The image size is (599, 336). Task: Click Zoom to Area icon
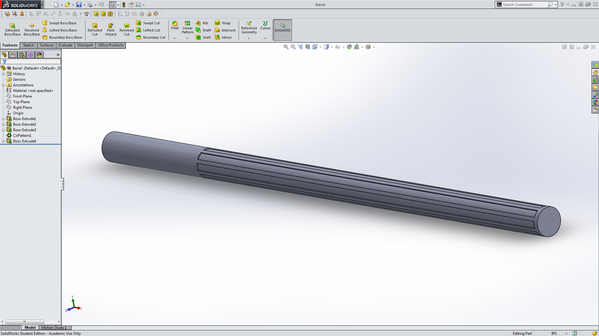click(293, 47)
